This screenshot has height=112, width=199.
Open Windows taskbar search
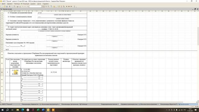tap(7, 110)
